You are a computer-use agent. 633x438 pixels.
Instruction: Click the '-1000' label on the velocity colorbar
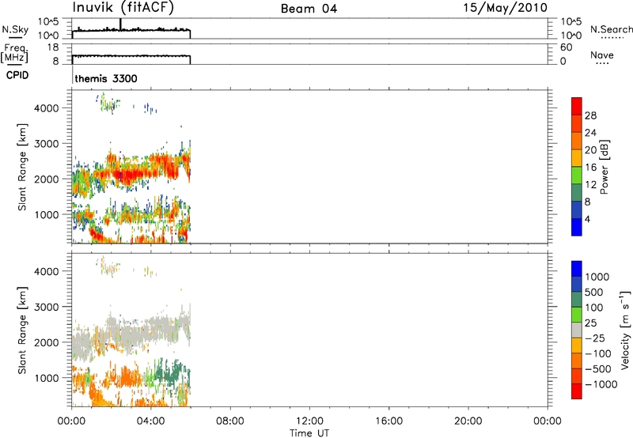tap(601, 384)
